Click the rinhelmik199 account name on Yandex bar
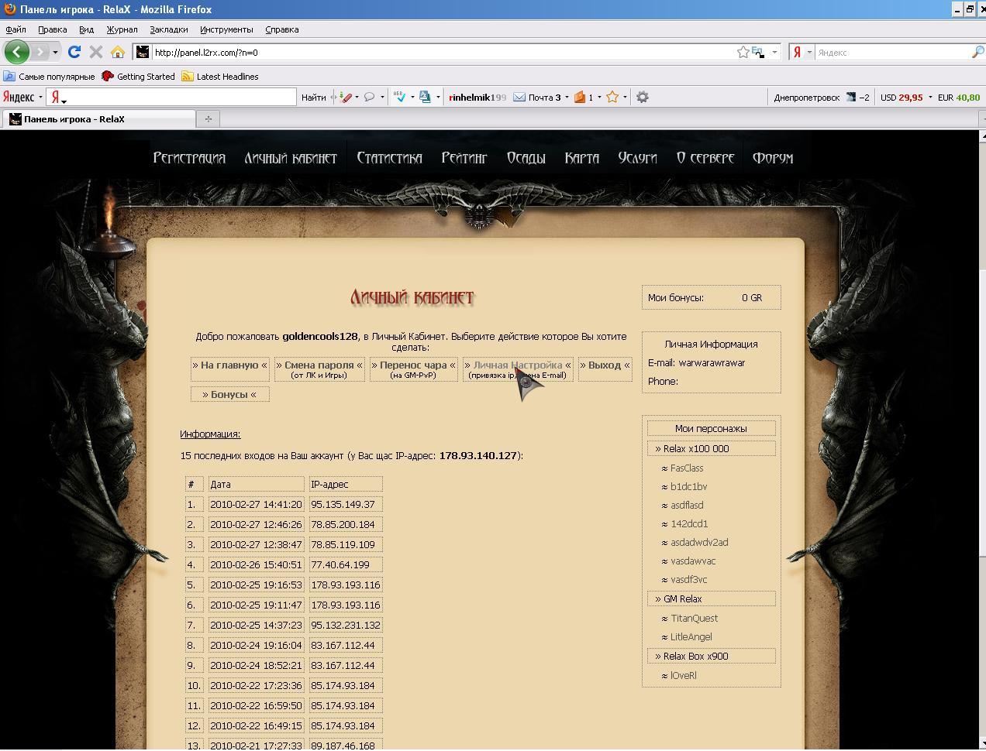Screen dimensions: 986x751 pyautogui.click(x=477, y=97)
